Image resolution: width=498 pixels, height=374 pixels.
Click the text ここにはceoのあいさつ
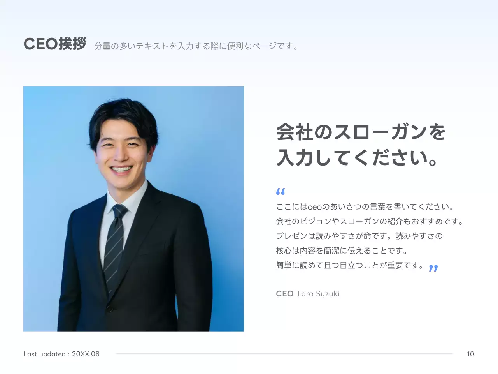point(364,206)
